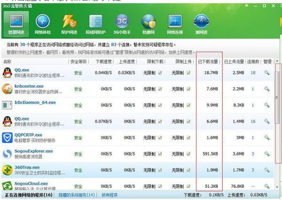Viewport: 282px width, 200px height.
Task: Edit upload limit for QQPCRTP.exe
Action: tap(188, 137)
